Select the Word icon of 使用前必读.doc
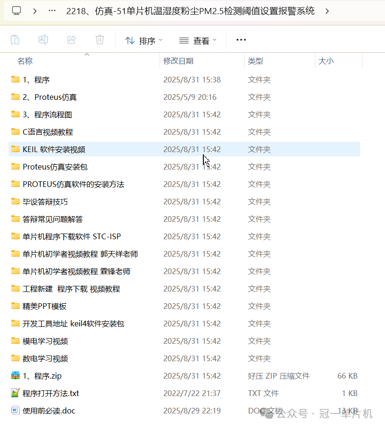 (16, 410)
